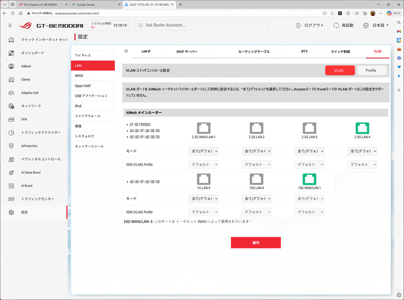Click the tab list icon left of LAN IP
Image resolution: width=404 pixels, height=300 pixels.
126,51
